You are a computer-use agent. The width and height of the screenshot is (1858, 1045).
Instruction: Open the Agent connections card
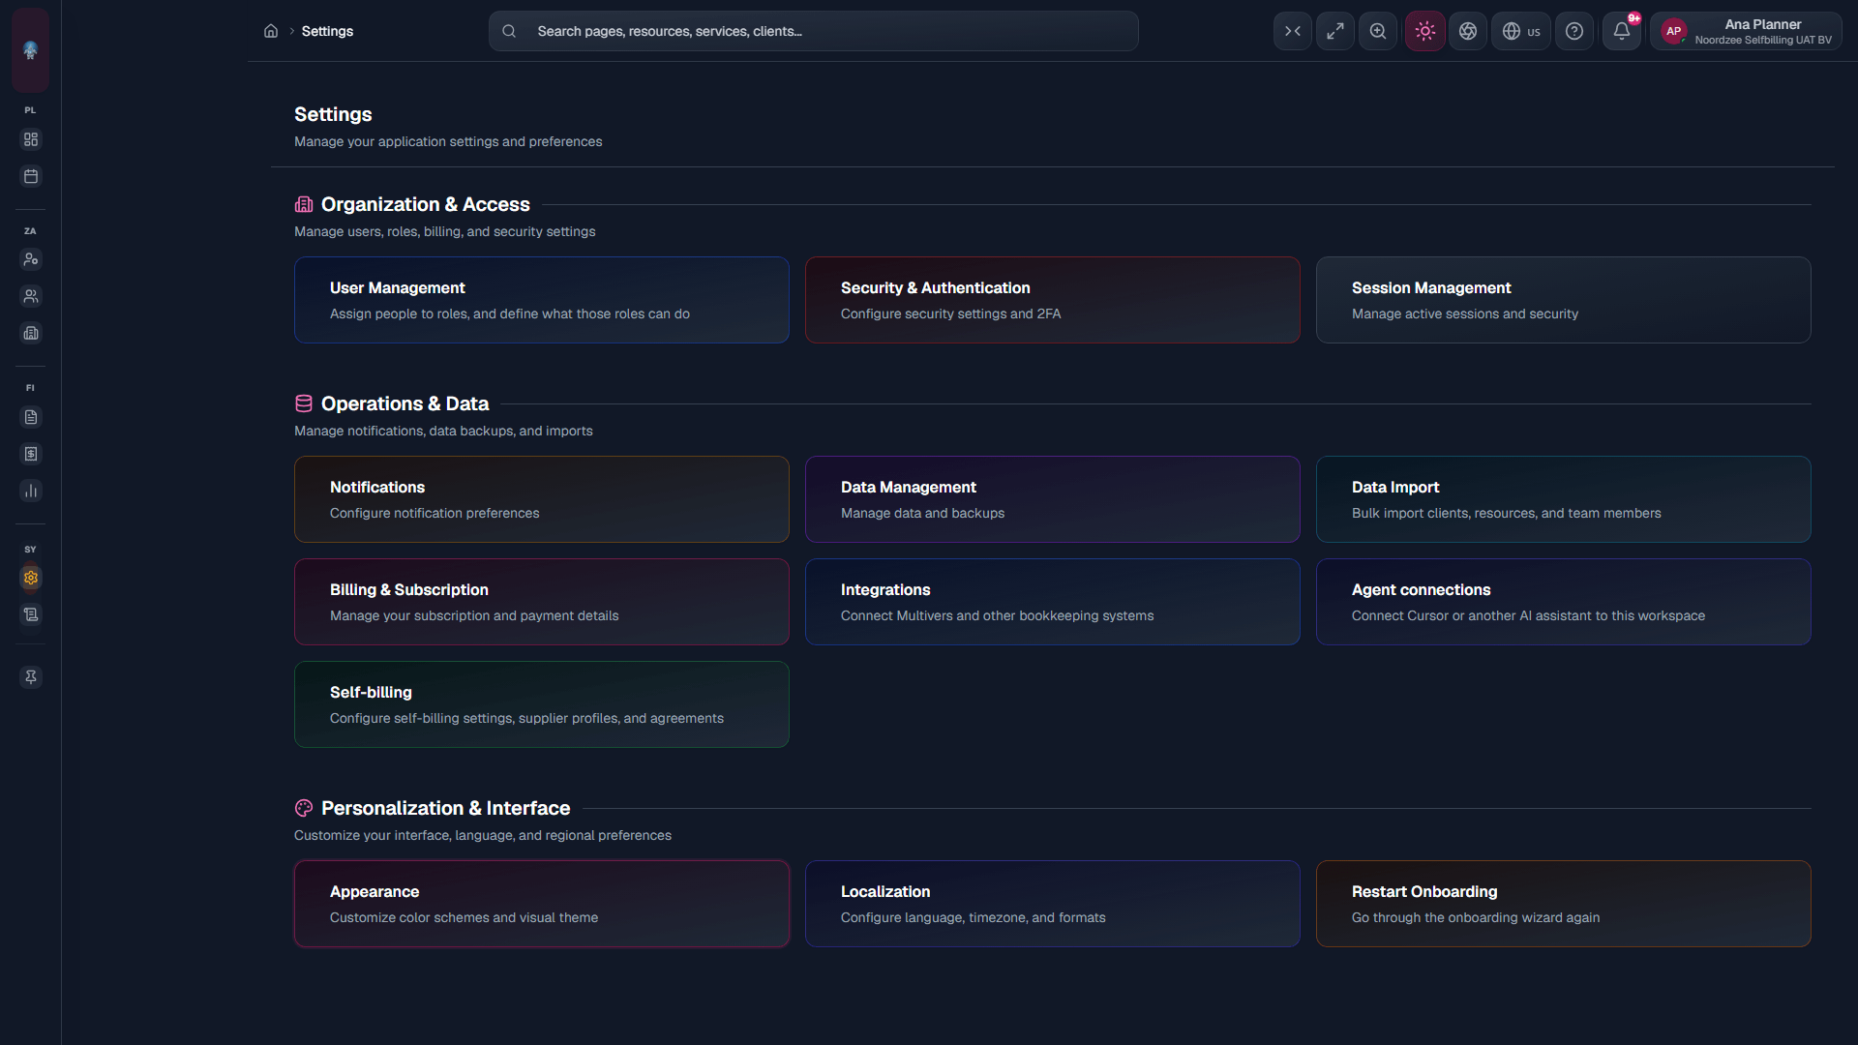coord(1564,602)
